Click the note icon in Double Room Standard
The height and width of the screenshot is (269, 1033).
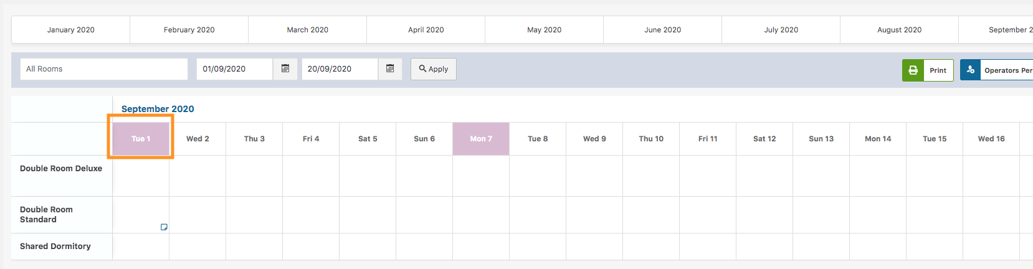tap(164, 227)
